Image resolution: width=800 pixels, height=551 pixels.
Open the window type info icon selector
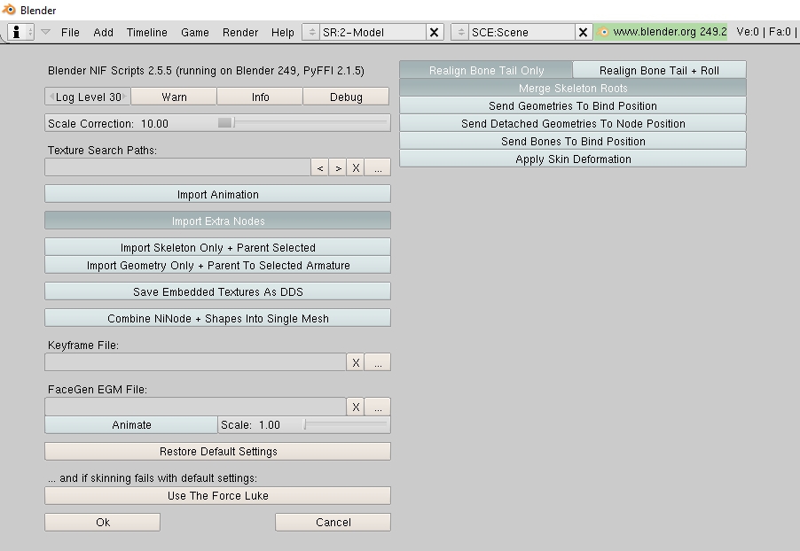pyautogui.click(x=21, y=32)
